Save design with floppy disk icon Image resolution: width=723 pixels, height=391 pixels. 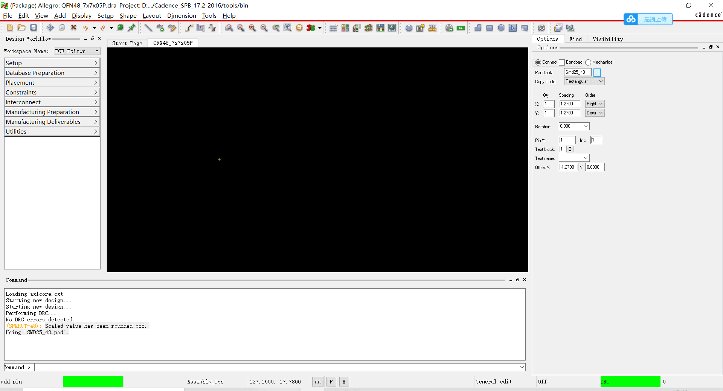click(x=34, y=28)
